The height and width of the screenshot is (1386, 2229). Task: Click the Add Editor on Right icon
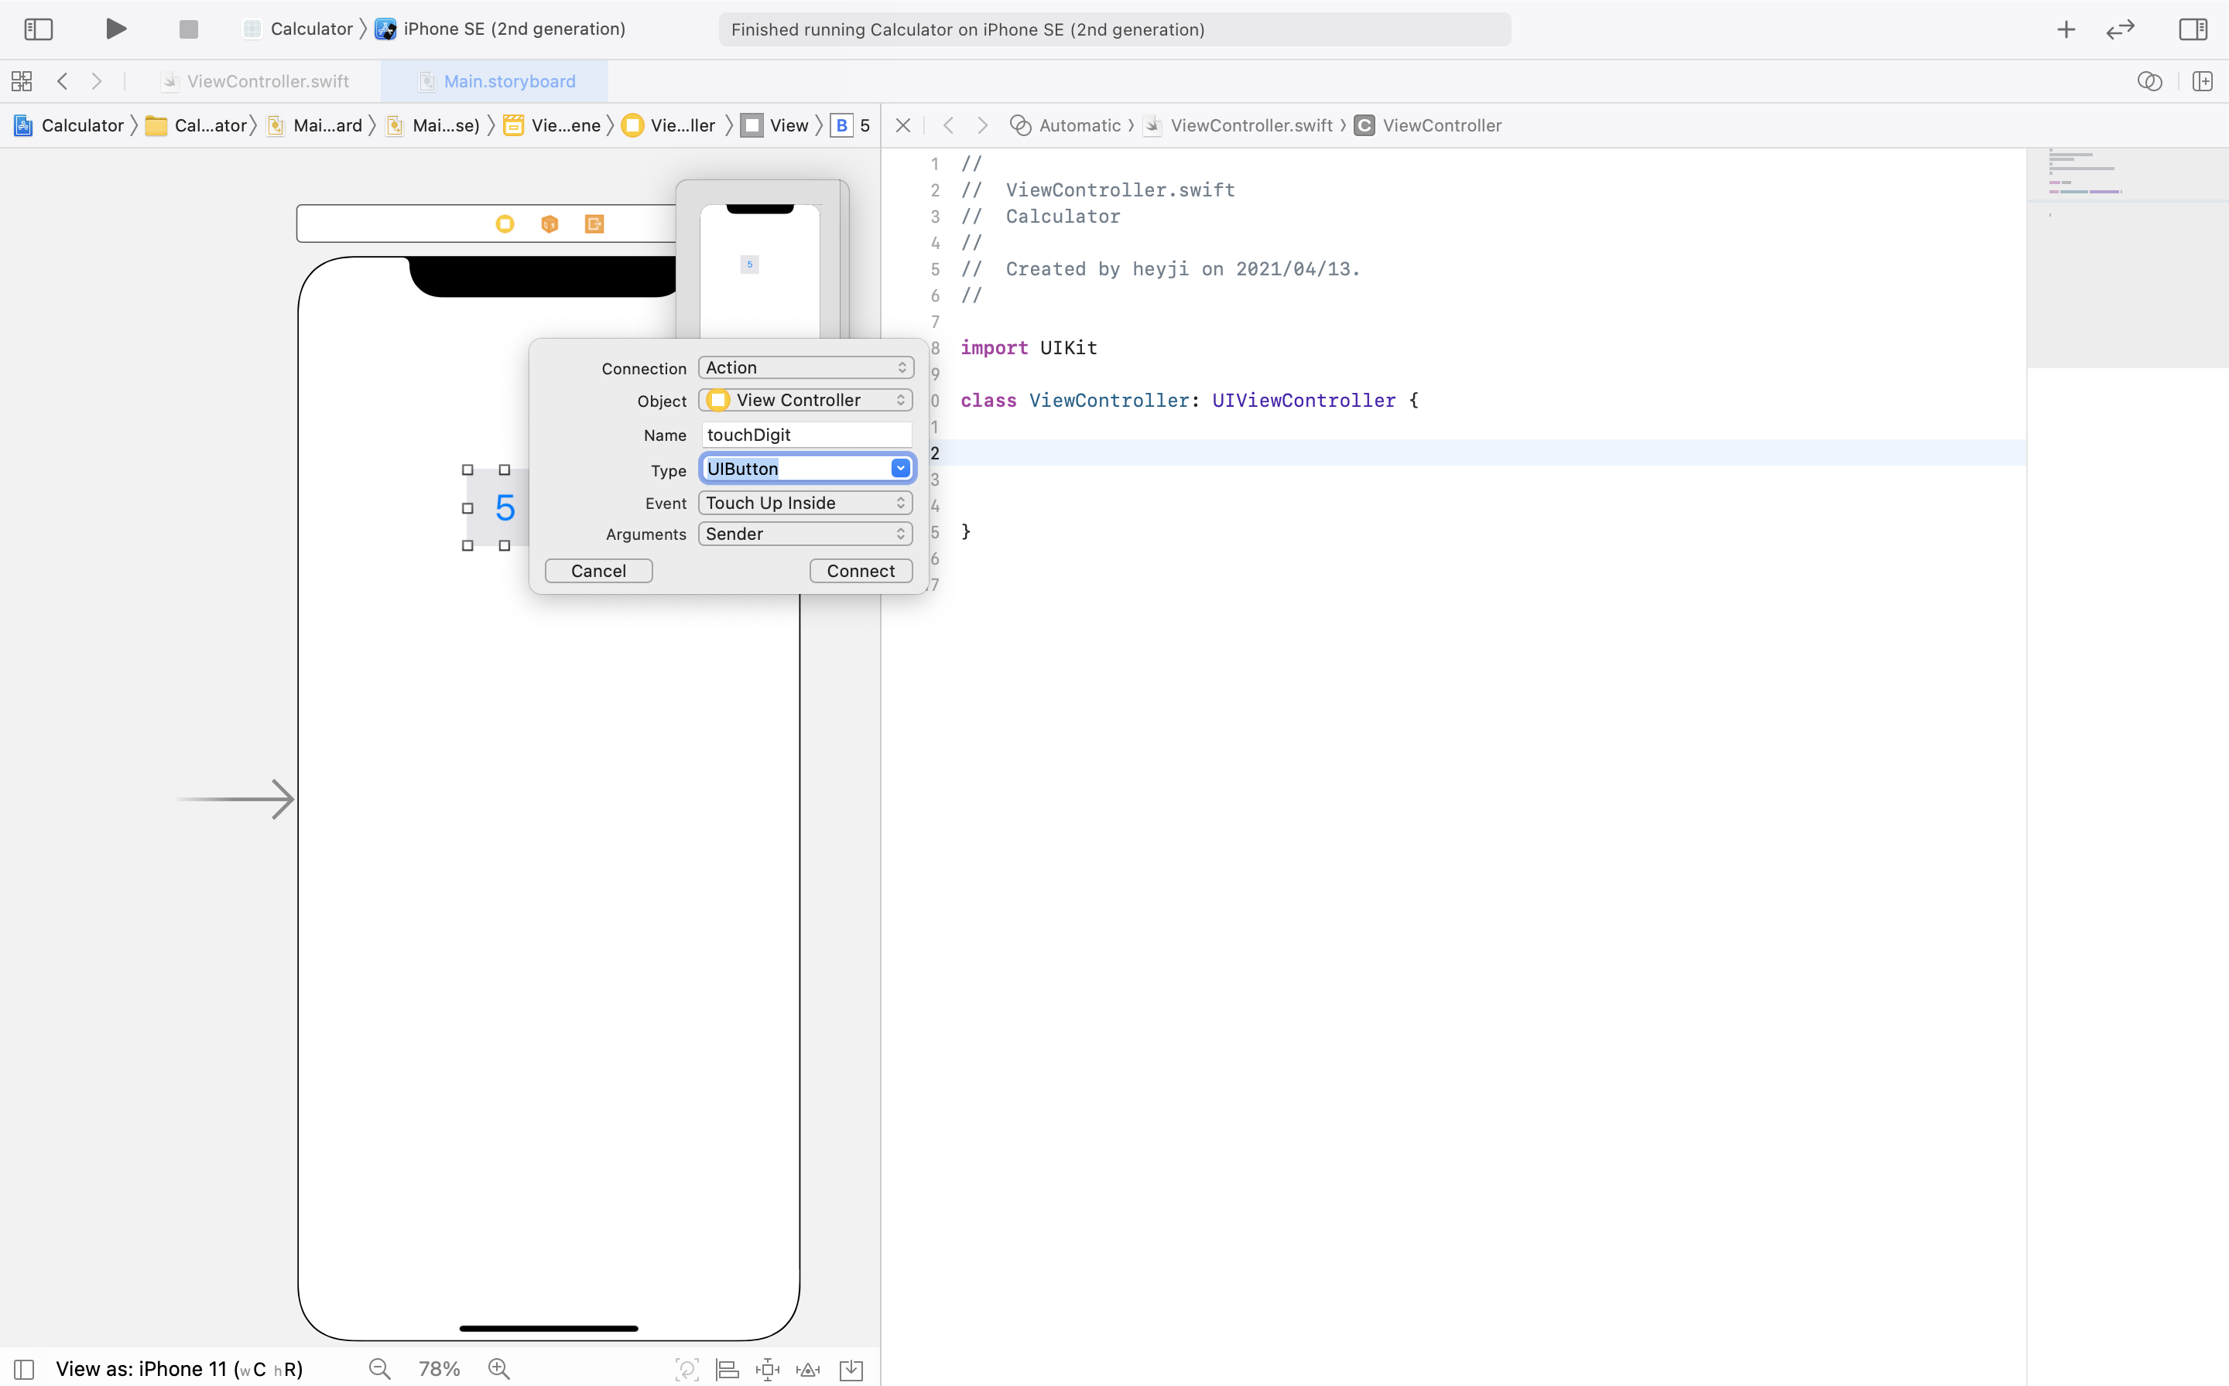[x=2203, y=80]
